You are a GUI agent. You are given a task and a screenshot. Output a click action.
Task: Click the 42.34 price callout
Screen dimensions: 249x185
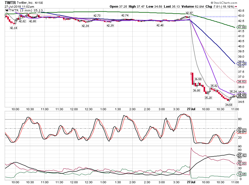click(85, 26)
